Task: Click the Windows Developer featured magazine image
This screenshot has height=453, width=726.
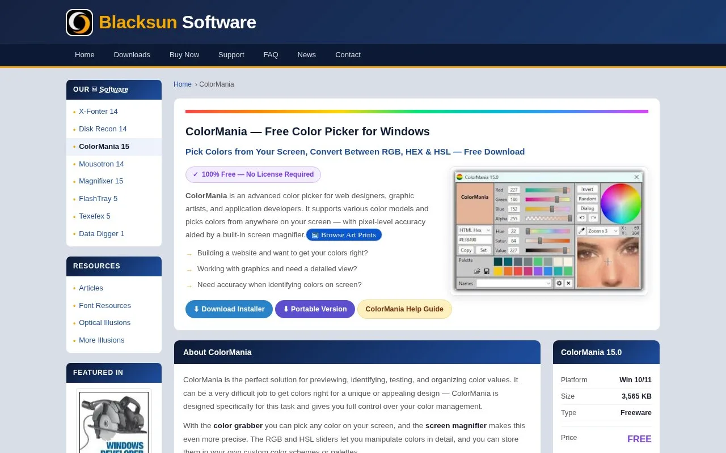Action: (x=114, y=421)
